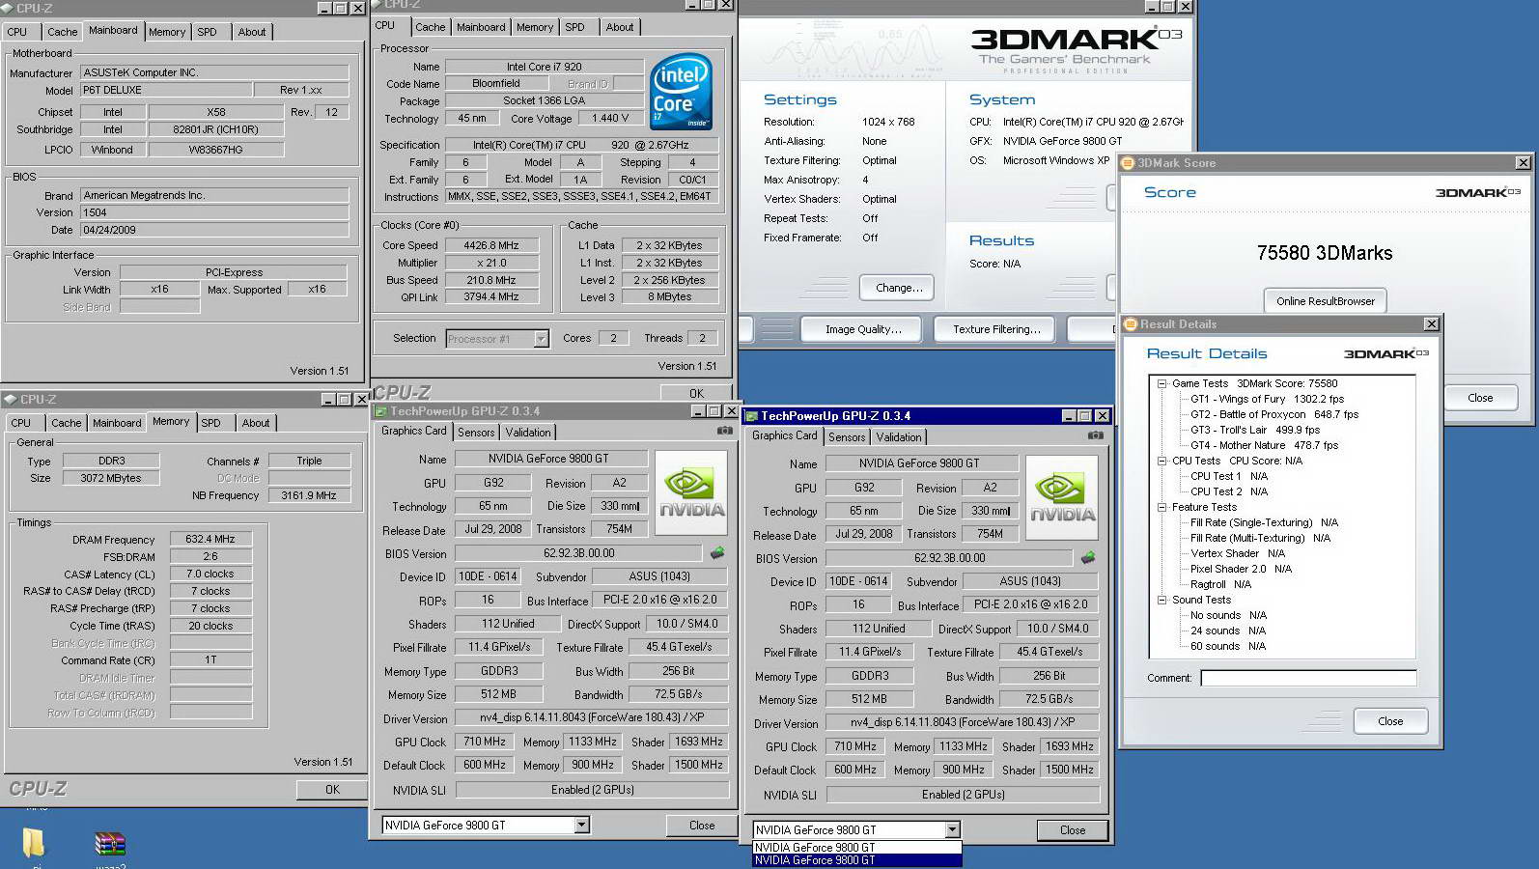Select the unhighlighted NVIDIA GeForce 9800 GT list option
This screenshot has width=1539, height=869.
pos(856,848)
